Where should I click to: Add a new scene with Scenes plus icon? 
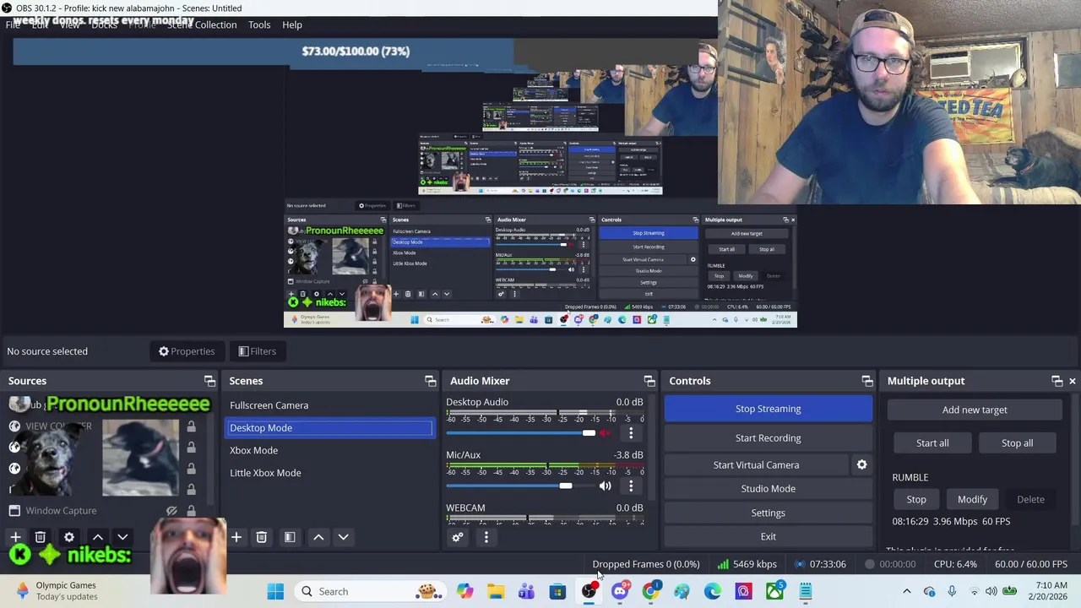click(x=236, y=537)
